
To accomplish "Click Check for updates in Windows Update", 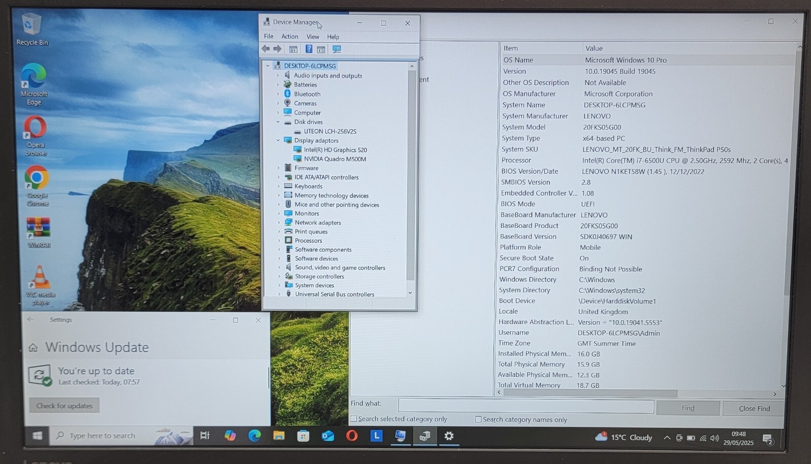I will 64,405.
